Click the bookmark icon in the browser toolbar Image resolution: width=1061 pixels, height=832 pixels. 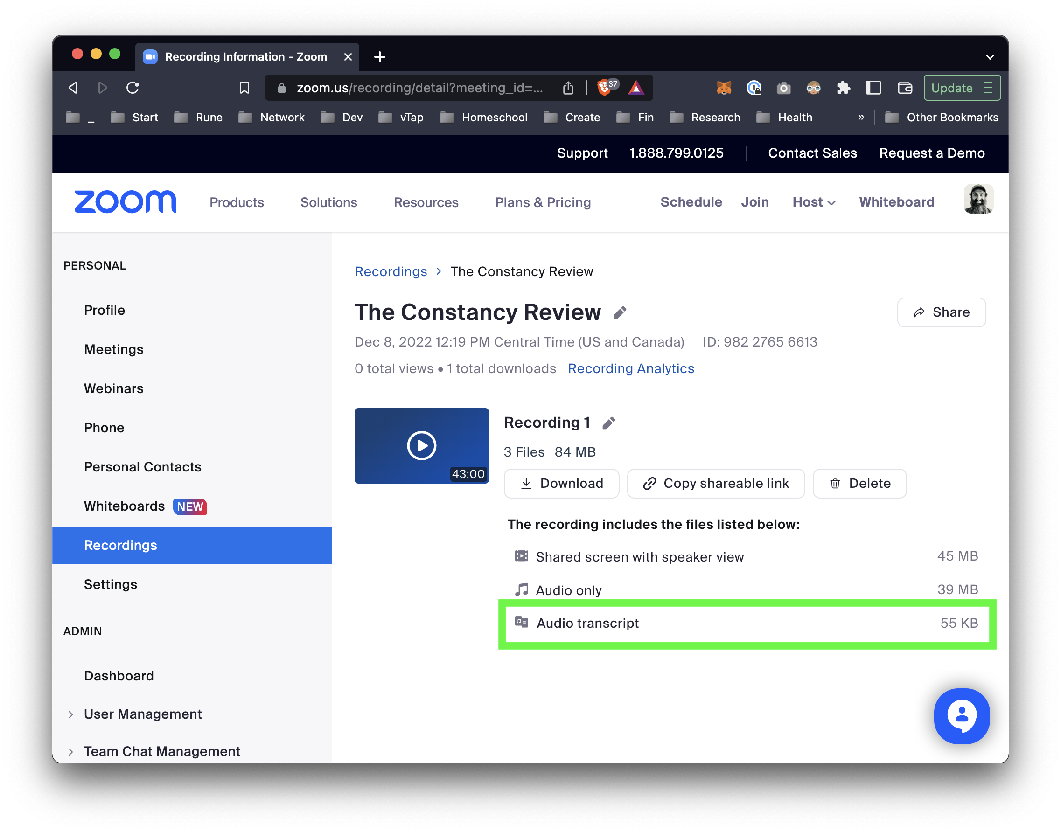[x=244, y=88]
